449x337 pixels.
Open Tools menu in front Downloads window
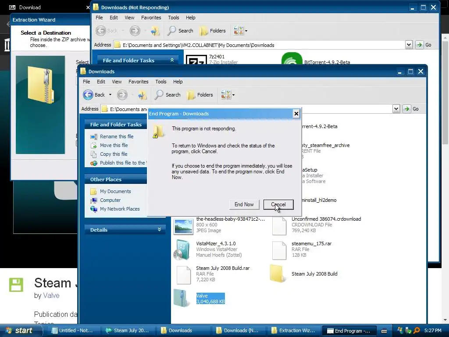[x=160, y=82]
